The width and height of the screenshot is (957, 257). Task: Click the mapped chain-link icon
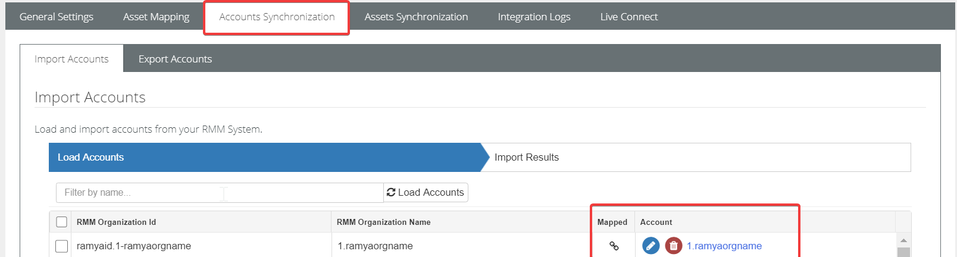click(x=614, y=246)
